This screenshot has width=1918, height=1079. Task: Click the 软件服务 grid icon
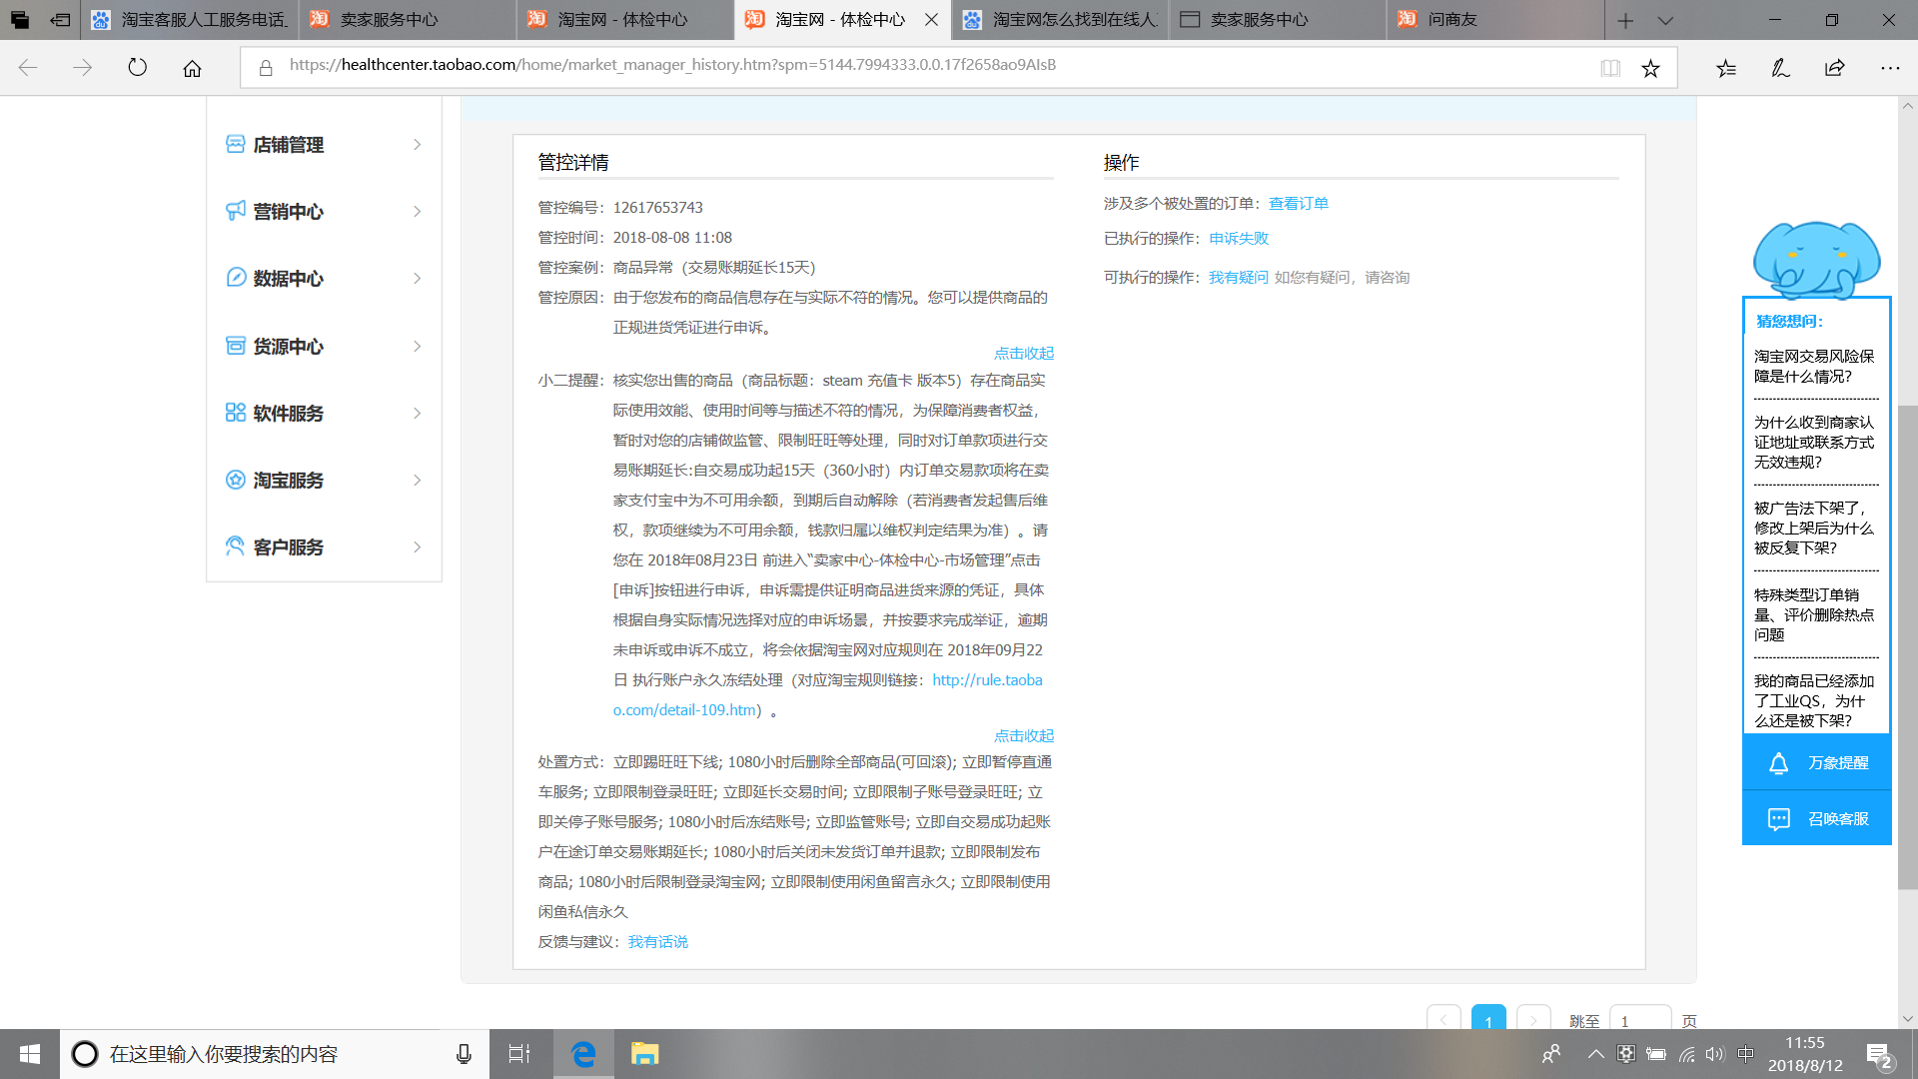pyautogui.click(x=236, y=413)
